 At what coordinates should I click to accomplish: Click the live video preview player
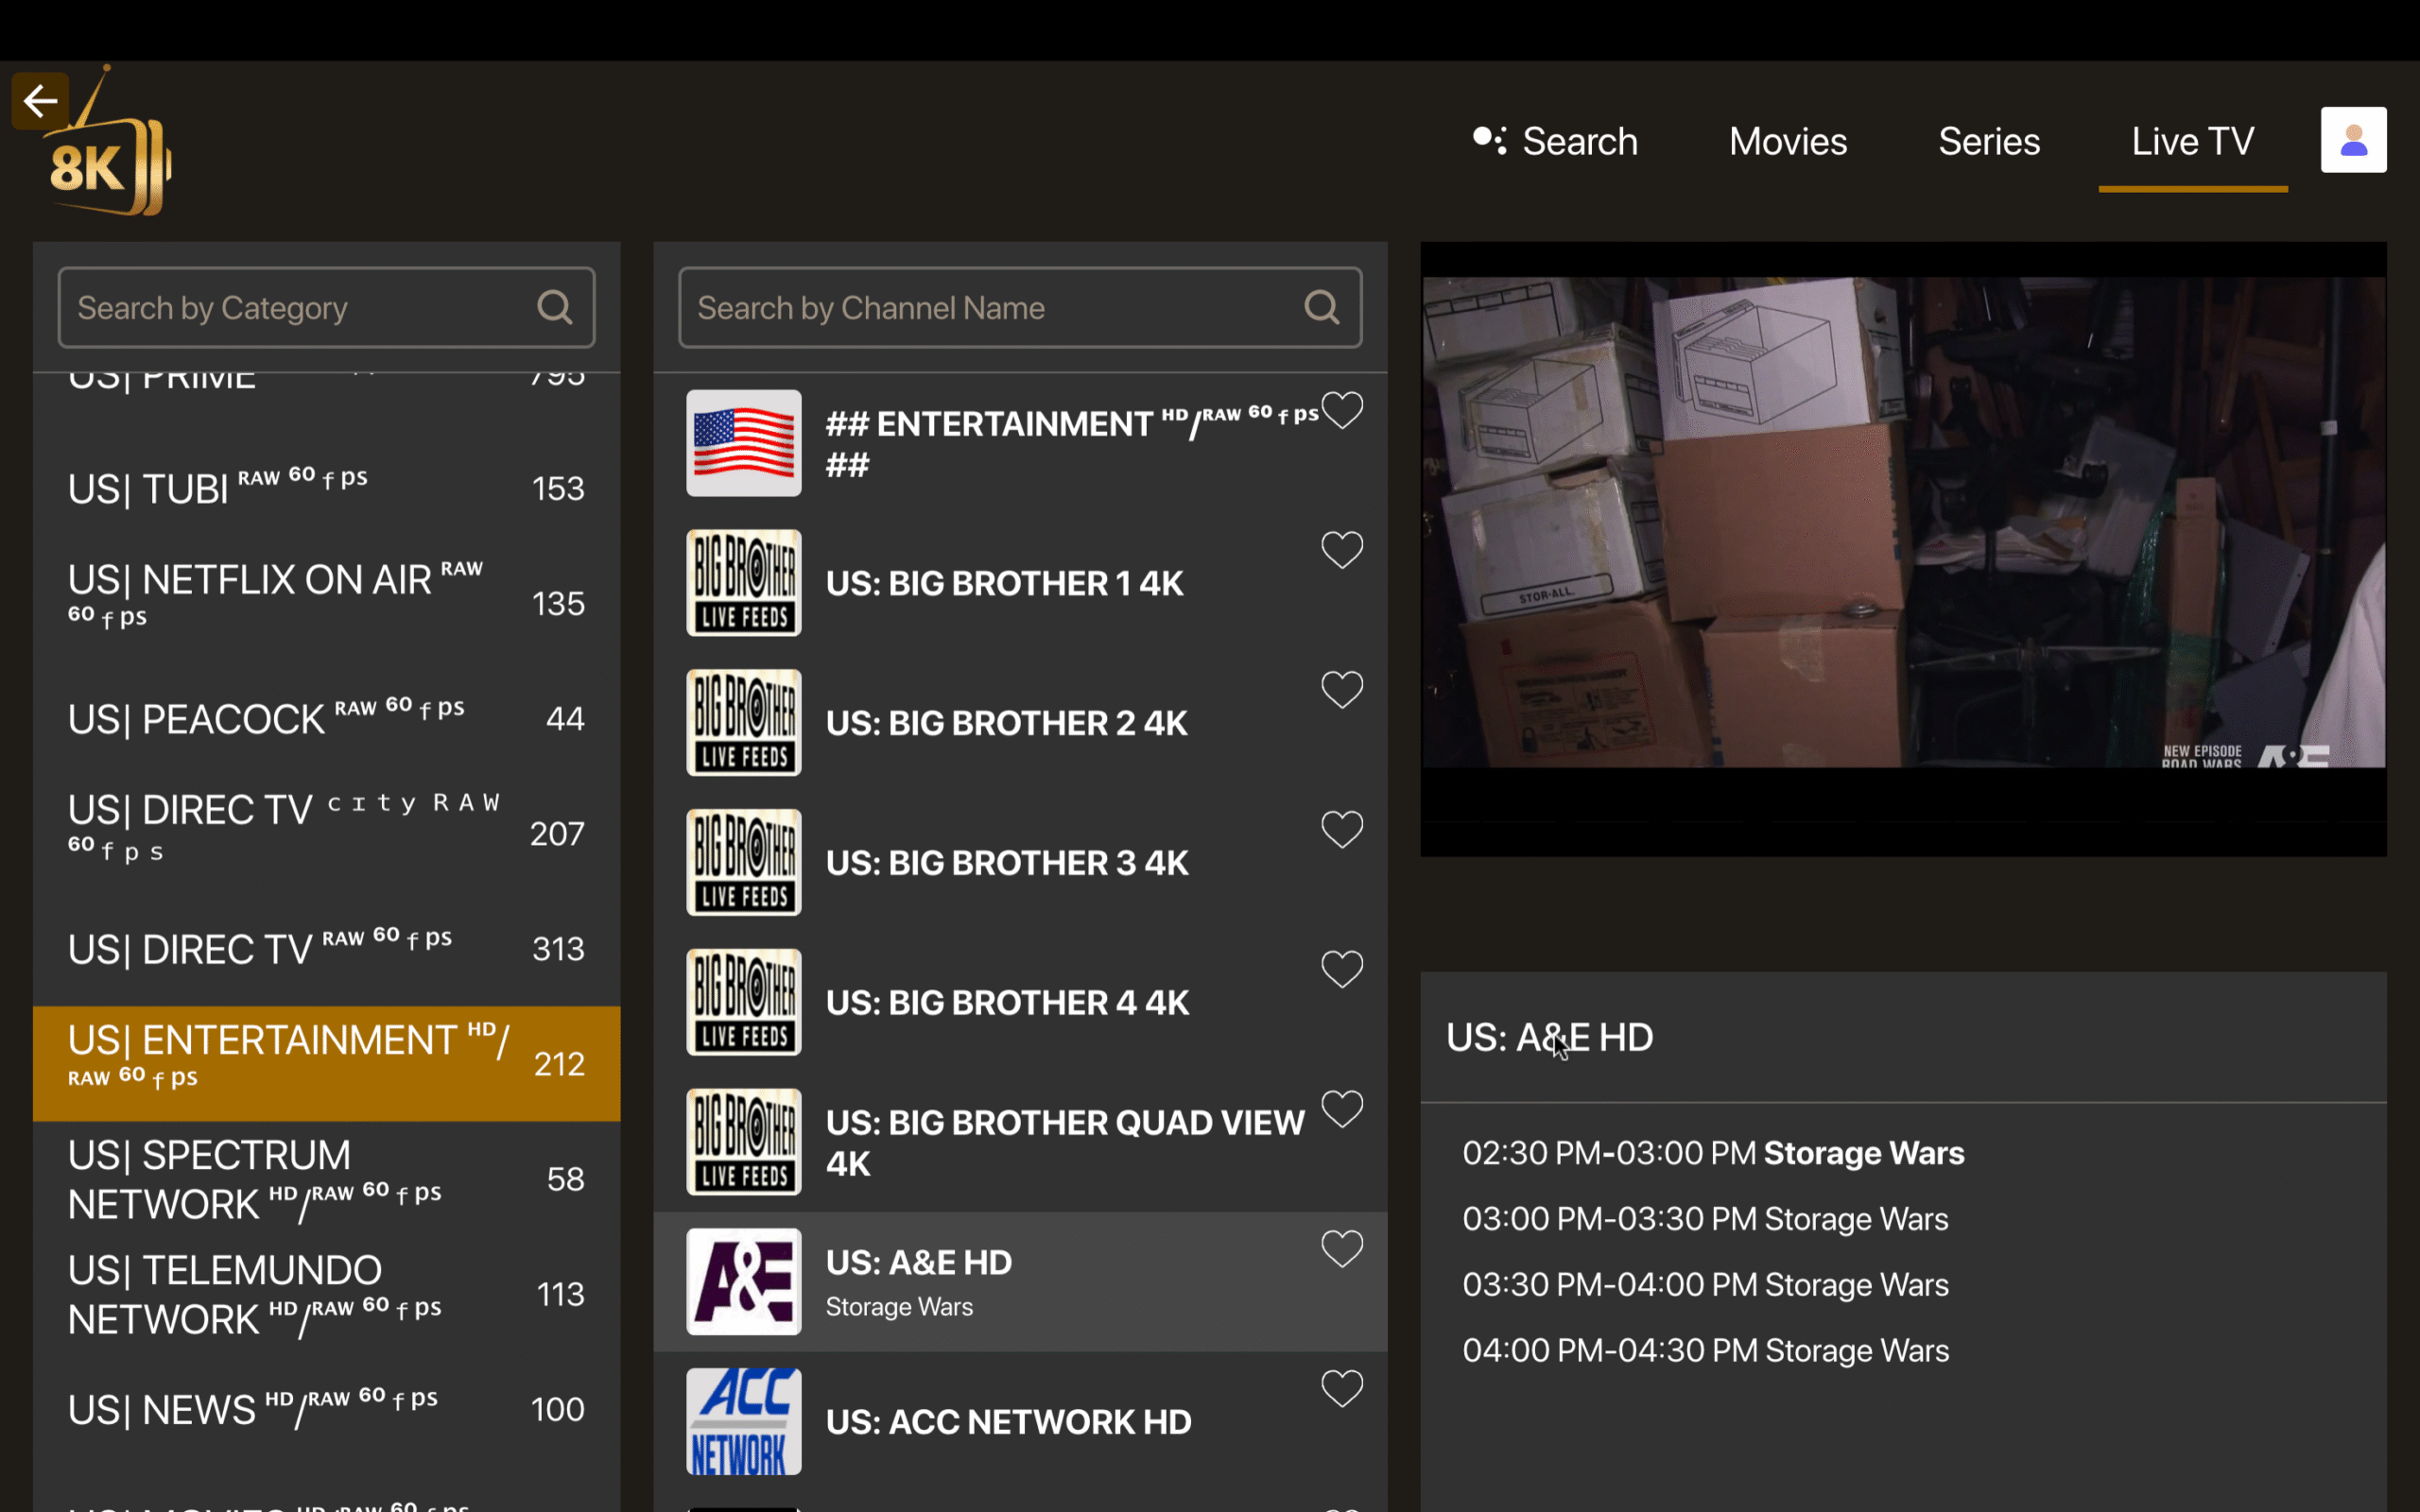[x=1903, y=548]
